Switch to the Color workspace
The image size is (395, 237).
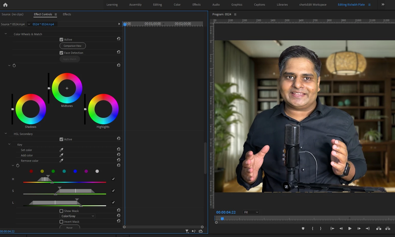177,5
